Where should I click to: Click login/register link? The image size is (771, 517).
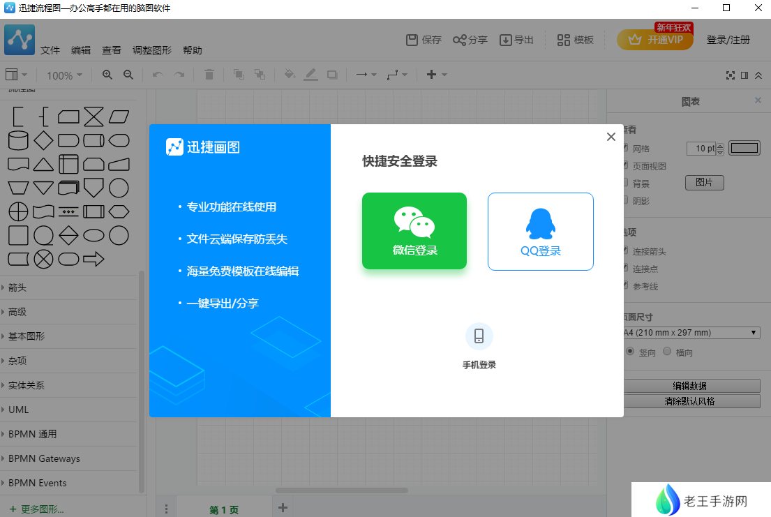[728, 40]
